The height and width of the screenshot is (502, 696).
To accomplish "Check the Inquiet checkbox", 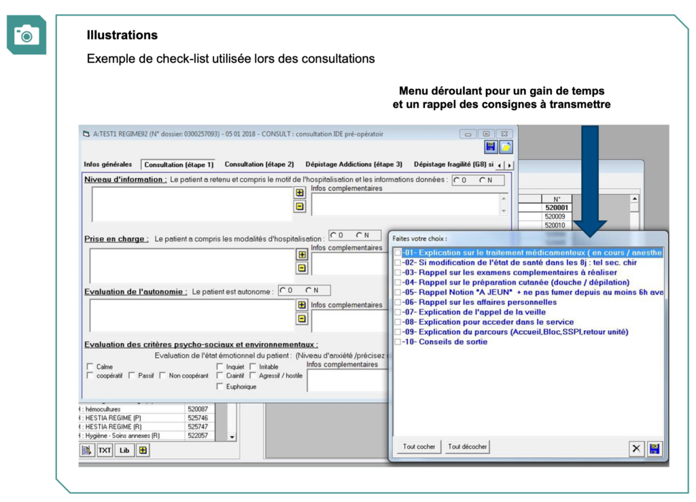I will [x=220, y=366].
